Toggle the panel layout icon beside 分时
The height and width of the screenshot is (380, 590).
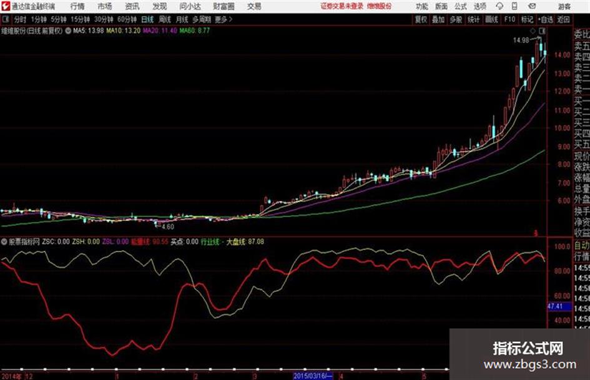[5, 19]
